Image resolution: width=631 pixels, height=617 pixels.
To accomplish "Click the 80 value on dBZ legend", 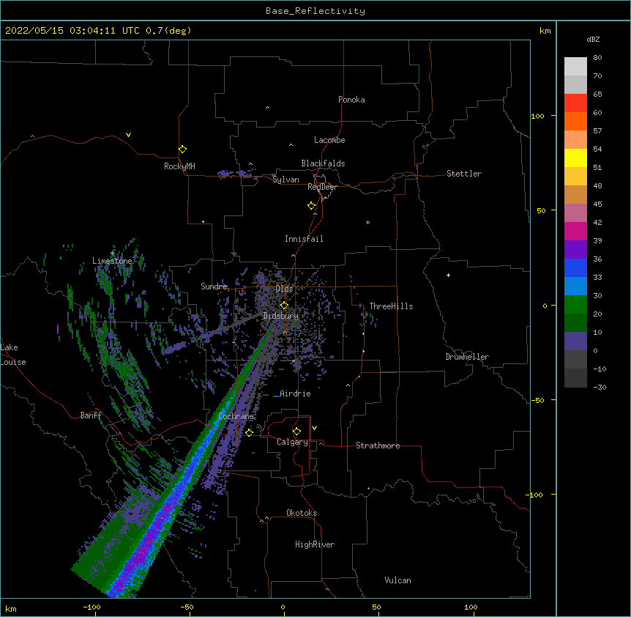I will (x=597, y=58).
